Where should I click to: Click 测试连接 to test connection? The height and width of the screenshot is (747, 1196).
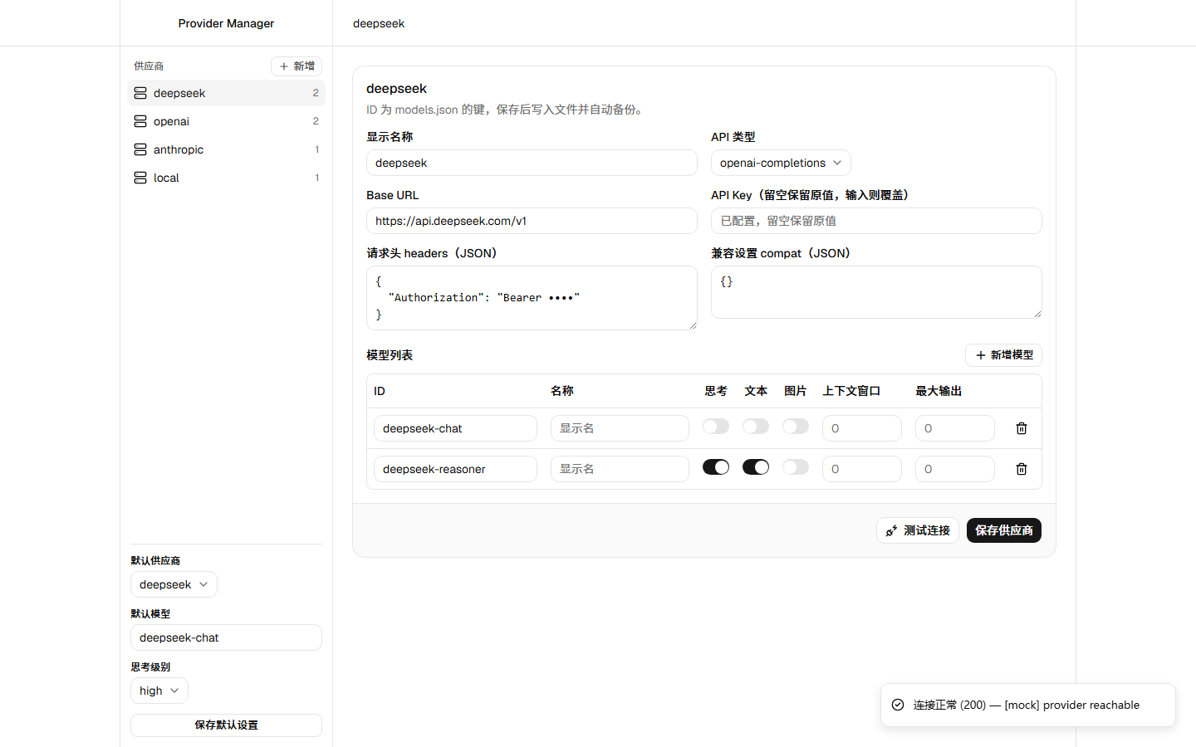pos(918,530)
